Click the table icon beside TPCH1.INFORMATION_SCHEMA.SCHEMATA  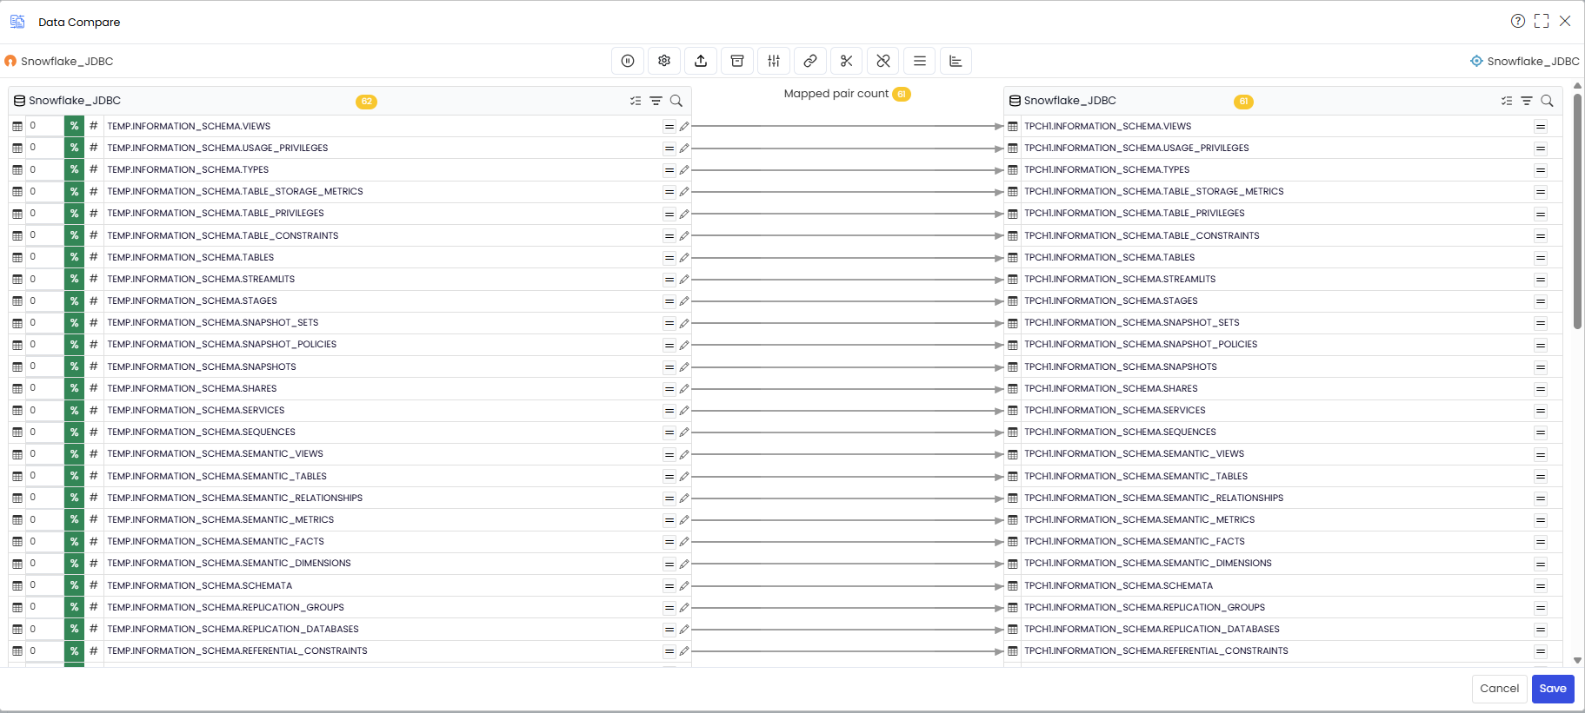click(1013, 585)
